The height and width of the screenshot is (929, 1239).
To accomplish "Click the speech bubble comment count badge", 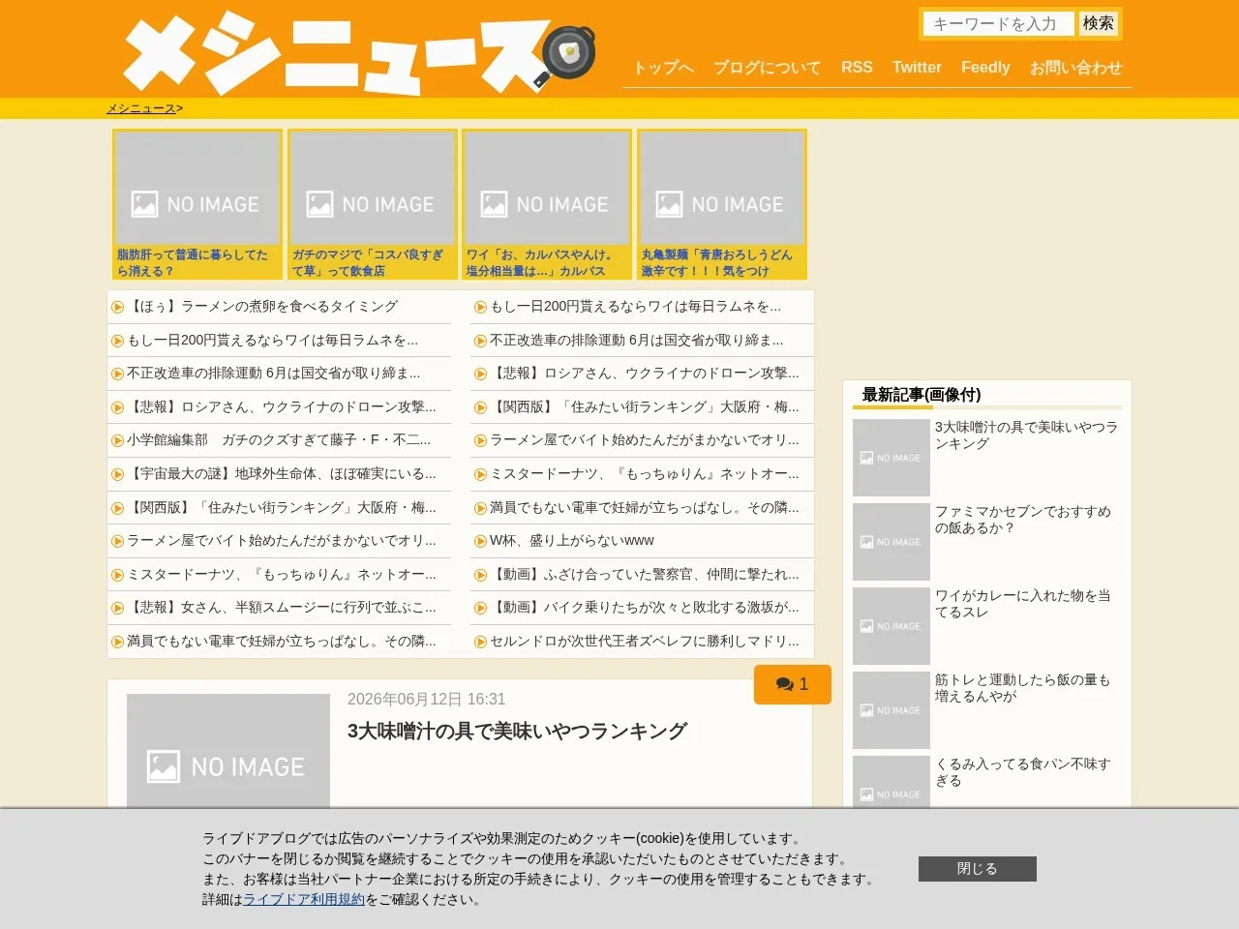I will (792, 684).
